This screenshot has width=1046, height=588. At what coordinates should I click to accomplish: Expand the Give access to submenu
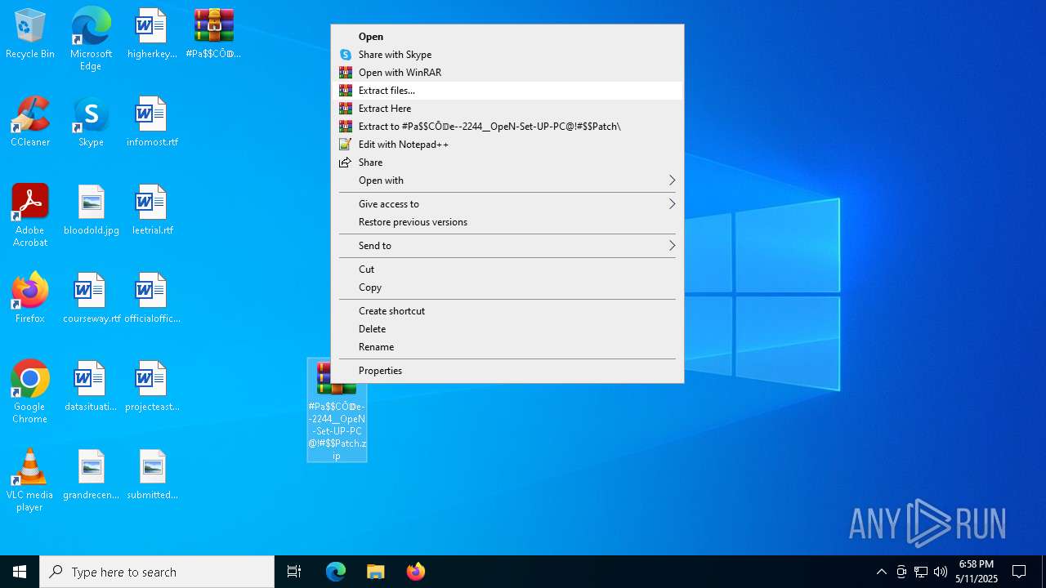tap(507, 204)
